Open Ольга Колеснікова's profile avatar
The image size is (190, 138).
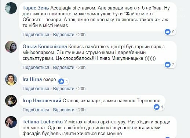click(x=11, y=47)
